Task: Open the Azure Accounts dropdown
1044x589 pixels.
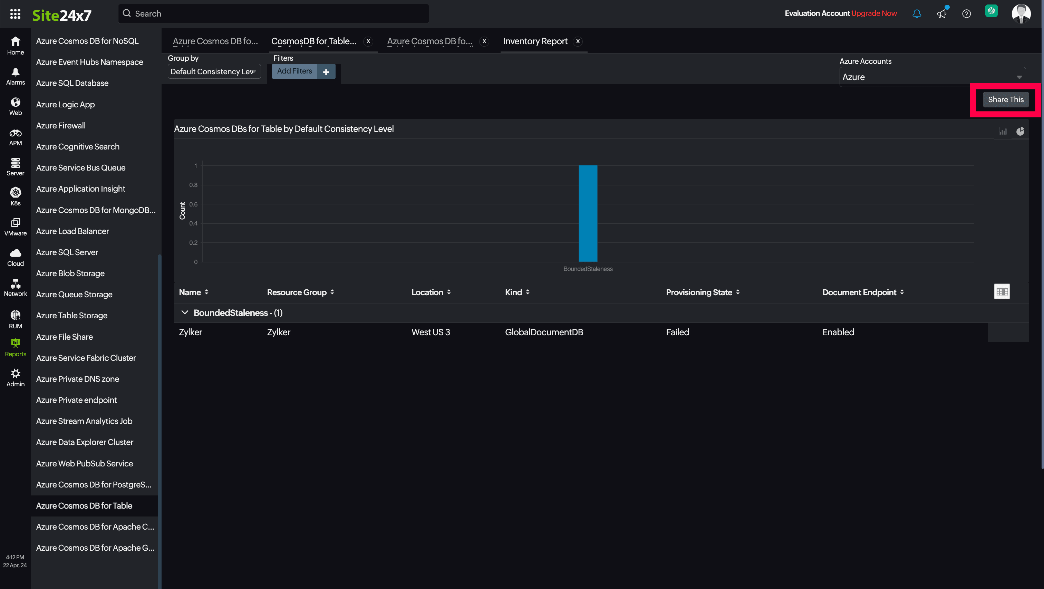Action: point(932,77)
